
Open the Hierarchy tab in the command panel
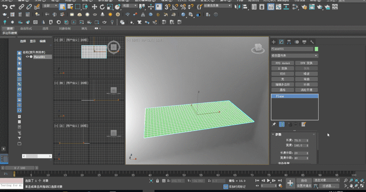pos(289,42)
